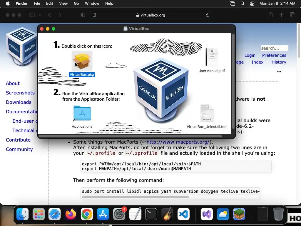Launch GarageBand from the Dock
The height and width of the screenshot is (226, 301).
click(167, 214)
